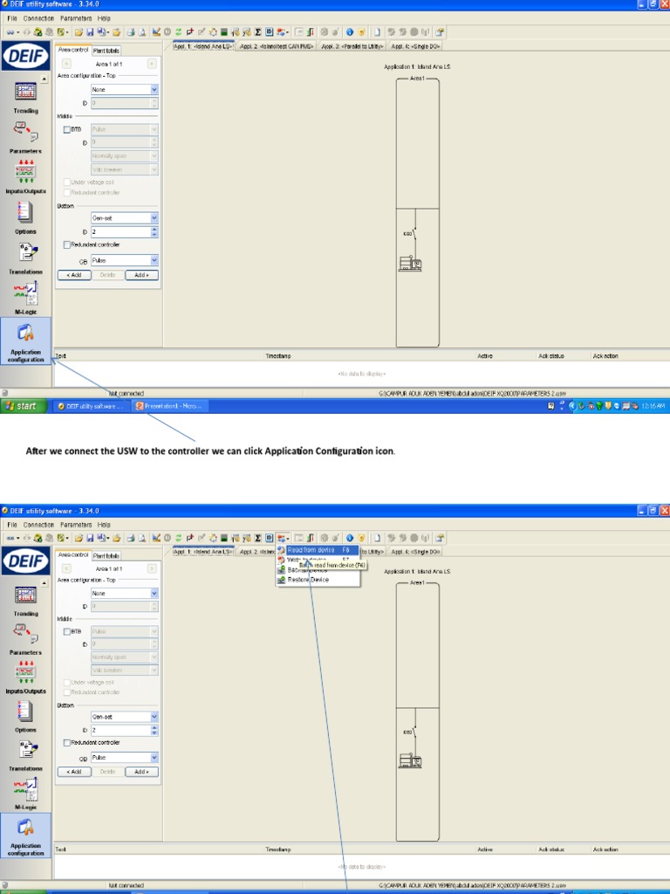The width and height of the screenshot is (670, 894).
Task: Click Application configuration icon in lower window
Action: click(25, 836)
